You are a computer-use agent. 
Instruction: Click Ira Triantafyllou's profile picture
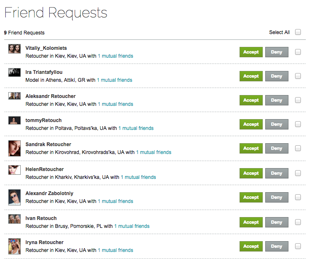15,72
